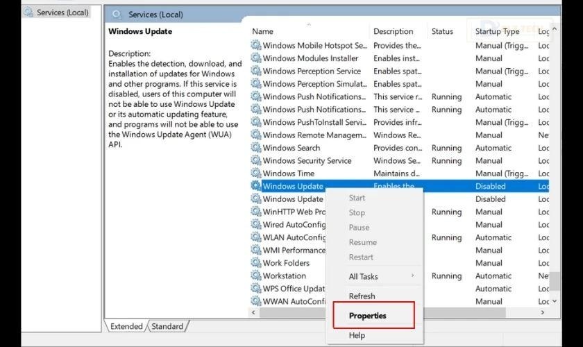The height and width of the screenshot is (347, 583).
Task: Click Pause in the context menu
Action: (359, 227)
